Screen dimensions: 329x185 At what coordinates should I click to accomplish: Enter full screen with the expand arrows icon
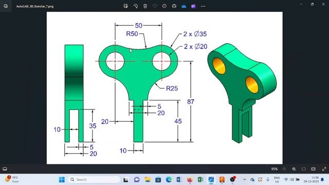(x=324, y=169)
